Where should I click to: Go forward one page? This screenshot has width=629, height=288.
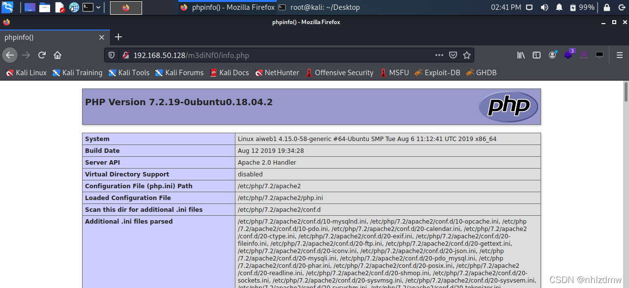point(26,55)
